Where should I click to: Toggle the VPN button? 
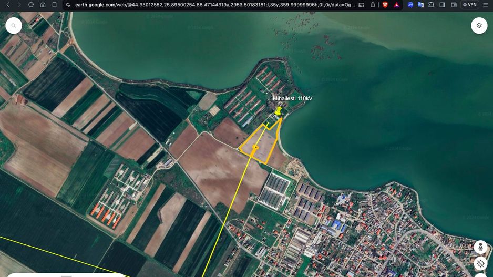coord(469,5)
